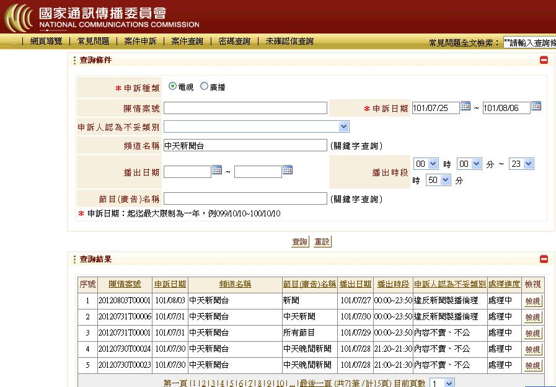
Task: Collapse the 查詢條件 panel
Action: pyautogui.click(x=544, y=60)
